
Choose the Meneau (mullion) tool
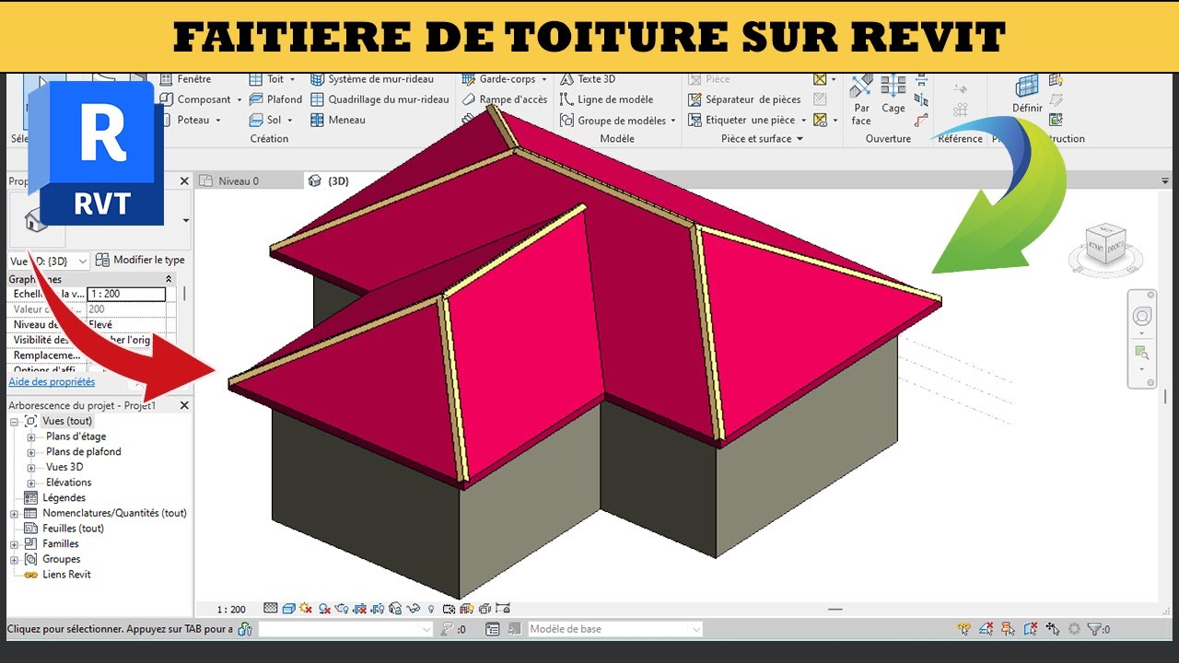click(337, 120)
